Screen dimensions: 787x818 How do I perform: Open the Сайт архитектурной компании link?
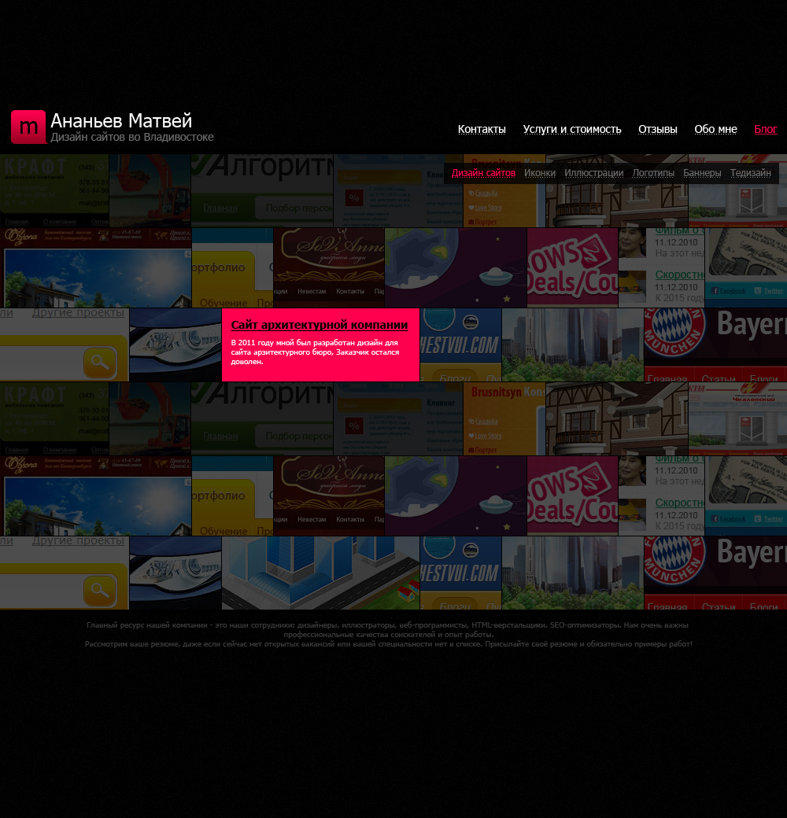click(x=319, y=325)
